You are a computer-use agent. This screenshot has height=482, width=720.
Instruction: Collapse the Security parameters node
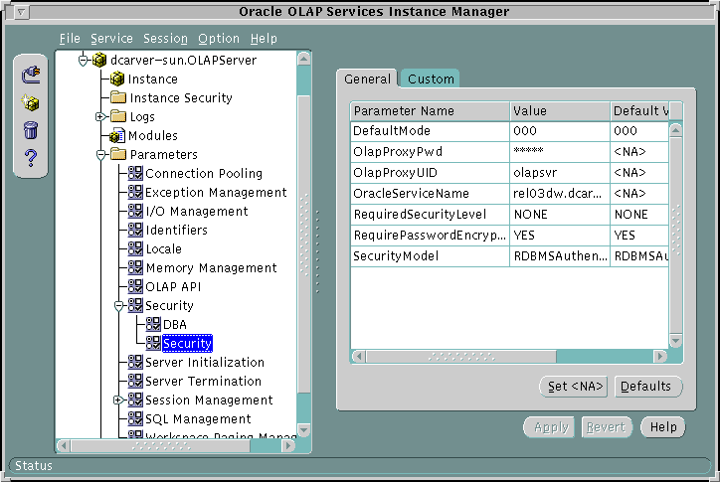click(x=119, y=306)
